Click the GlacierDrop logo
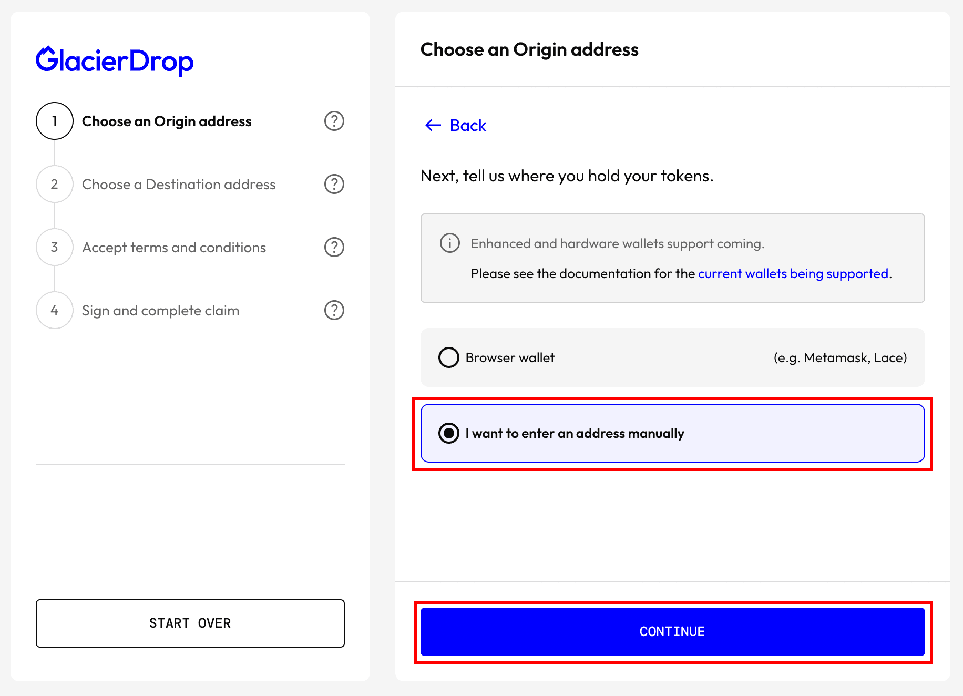The height and width of the screenshot is (696, 963). (115, 61)
